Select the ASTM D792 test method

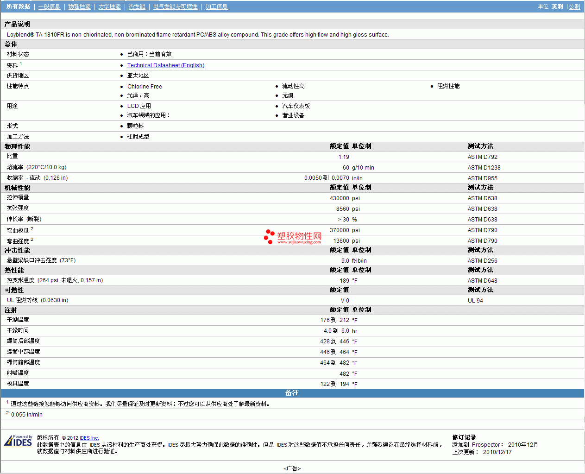pyautogui.click(x=483, y=157)
